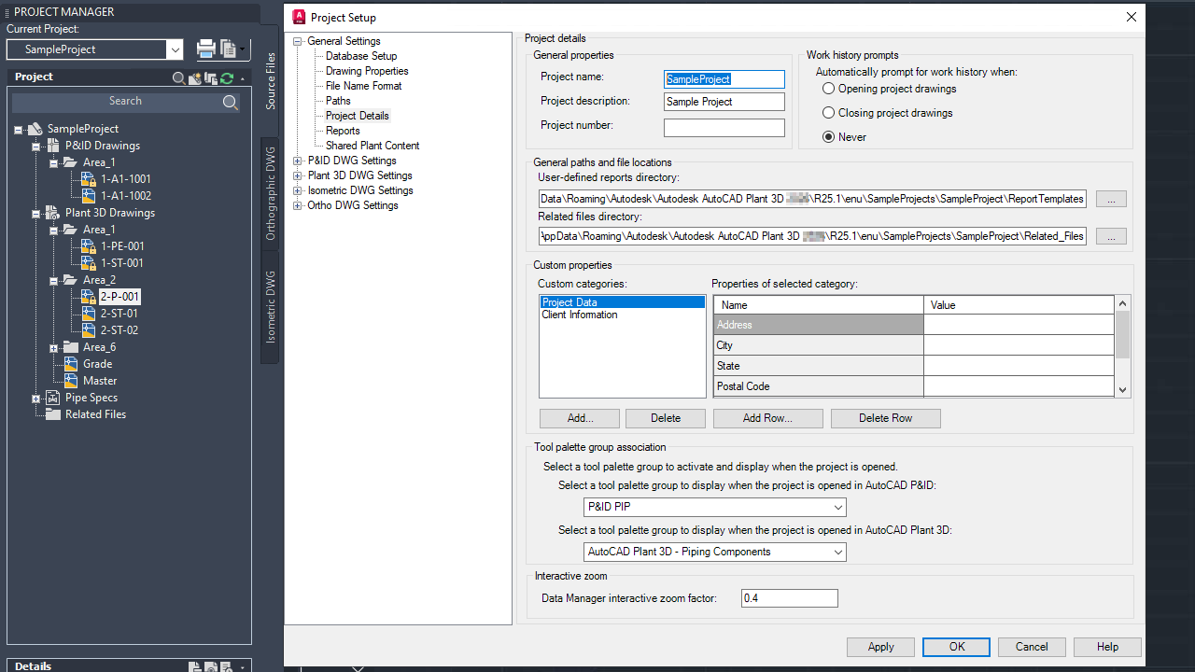Viewport: 1195px width, 672px height.
Task: Click the AutoCAD logo icon in Project Setup title
Action: click(299, 17)
